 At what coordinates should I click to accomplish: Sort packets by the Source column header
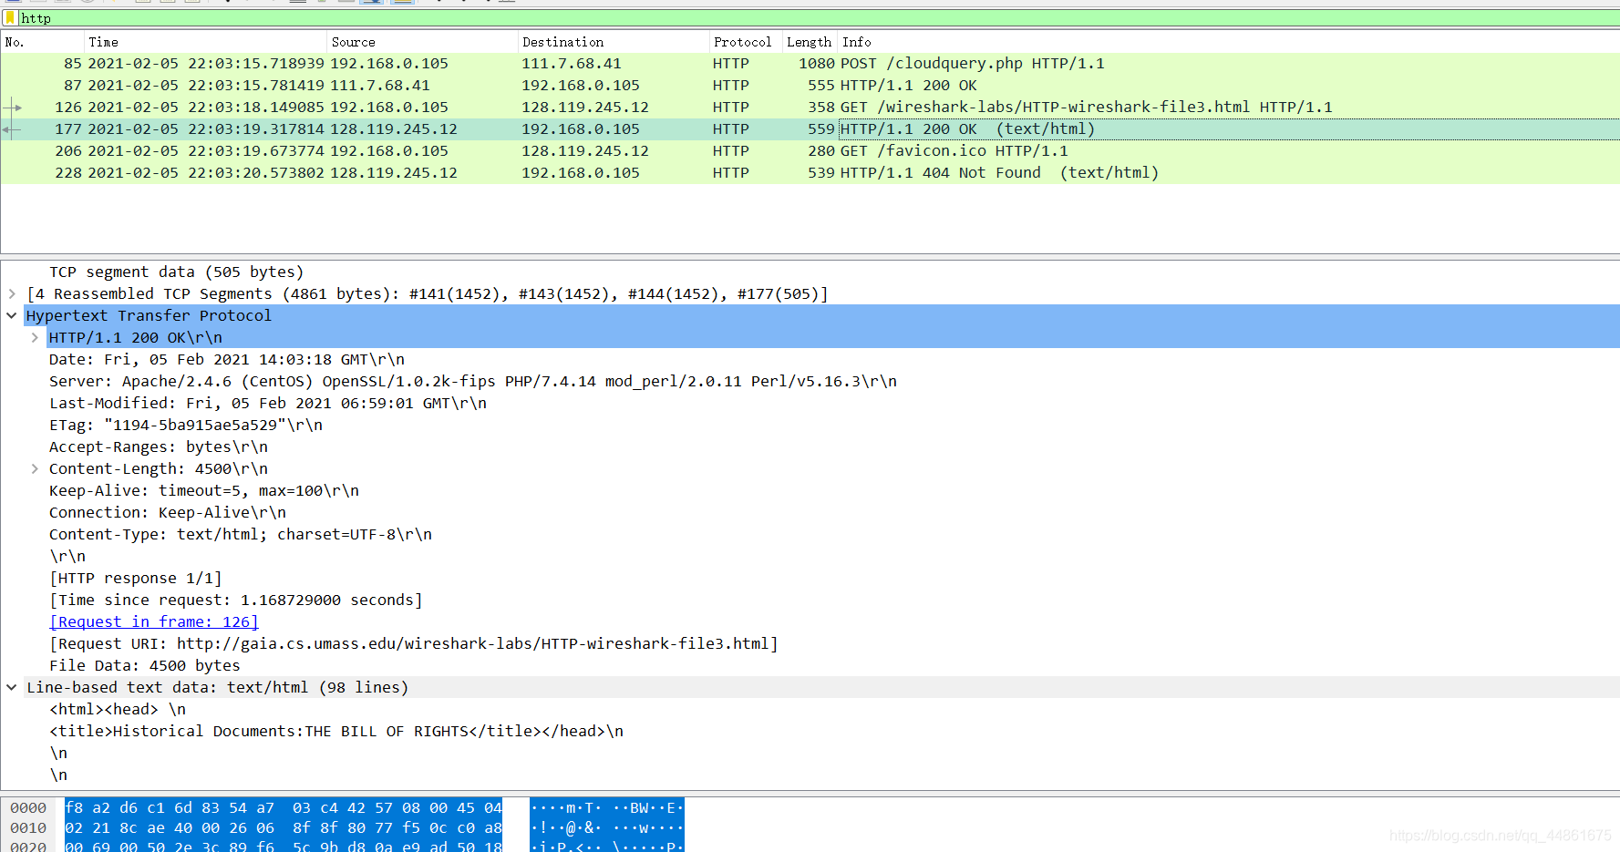tap(422, 42)
